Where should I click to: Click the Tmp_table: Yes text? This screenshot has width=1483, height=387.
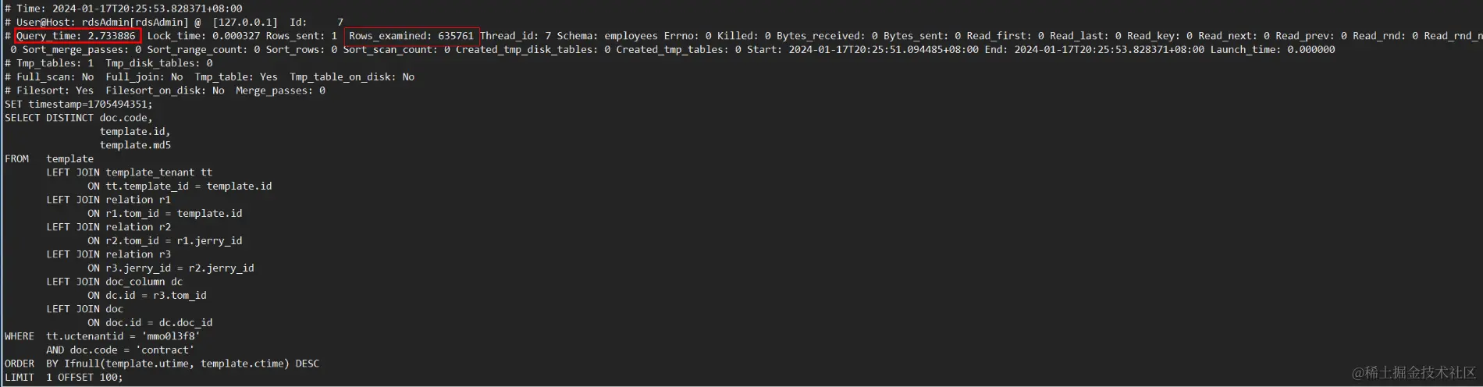[236, 77]
